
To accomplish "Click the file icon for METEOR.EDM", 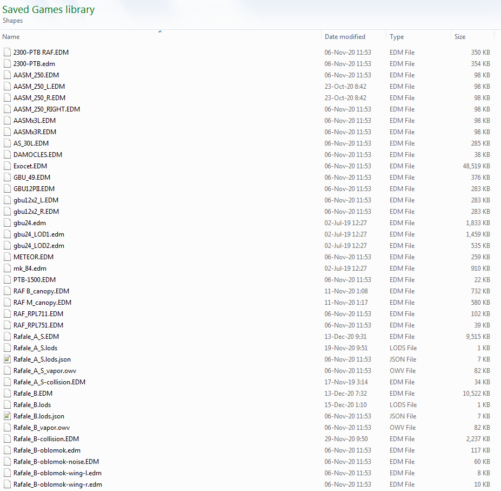I will (x=7, y=257).
